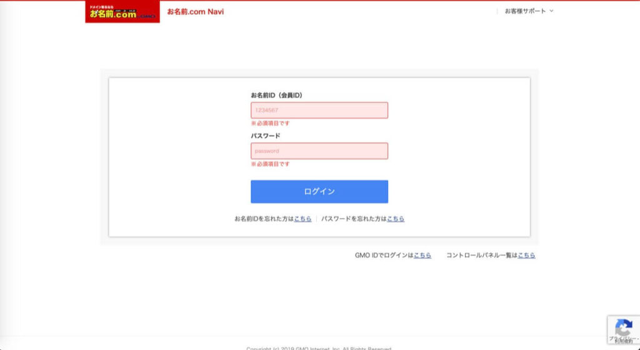Click the お名前.com logo
The height and width of the screenshot is (350, 640).
pyautogui.click(x=122, y=11)
